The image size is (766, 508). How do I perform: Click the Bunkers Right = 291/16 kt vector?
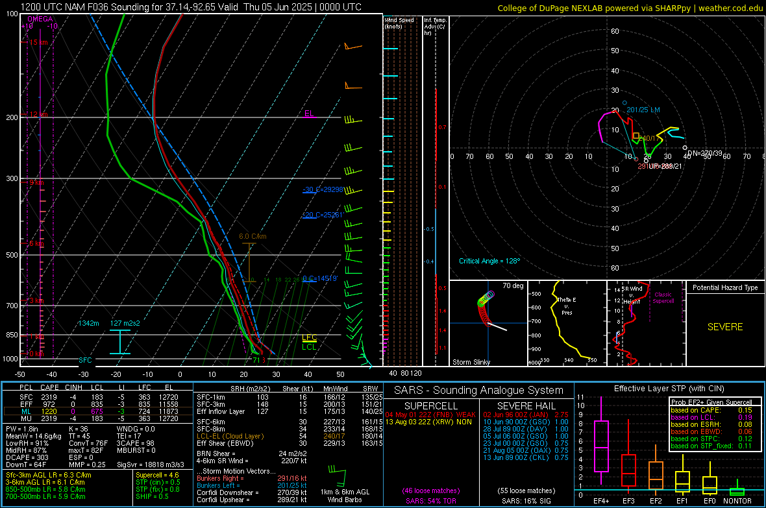tap(252, 478)
